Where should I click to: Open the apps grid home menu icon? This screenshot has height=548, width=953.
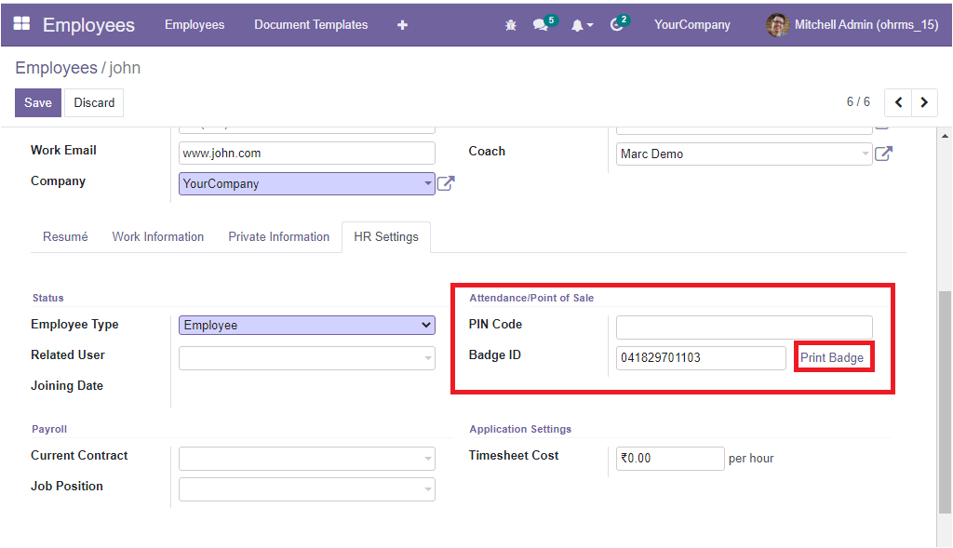[21, 24]
